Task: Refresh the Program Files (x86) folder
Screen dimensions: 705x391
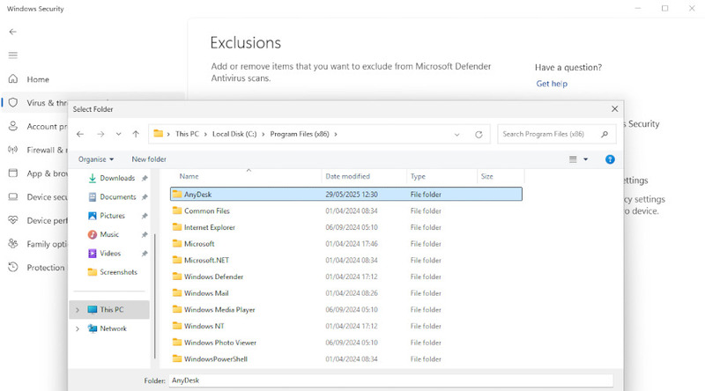Action: [479, 135]
